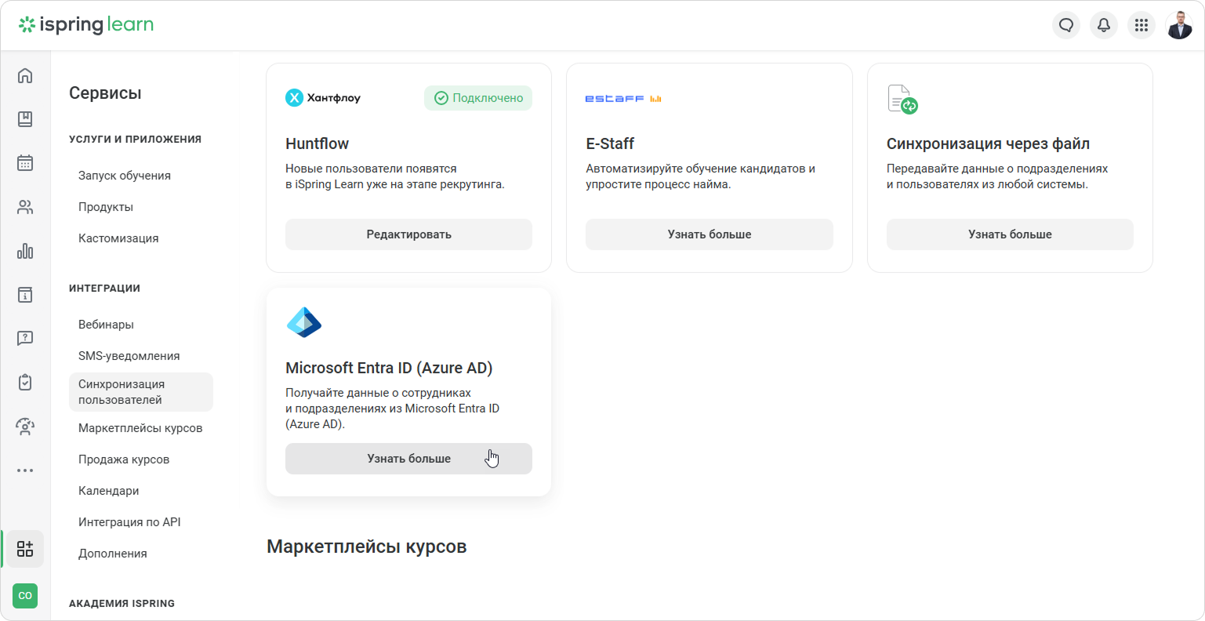Click the Синхронизация через файл title
1205x621 pixels.
(x=988, y=143)
